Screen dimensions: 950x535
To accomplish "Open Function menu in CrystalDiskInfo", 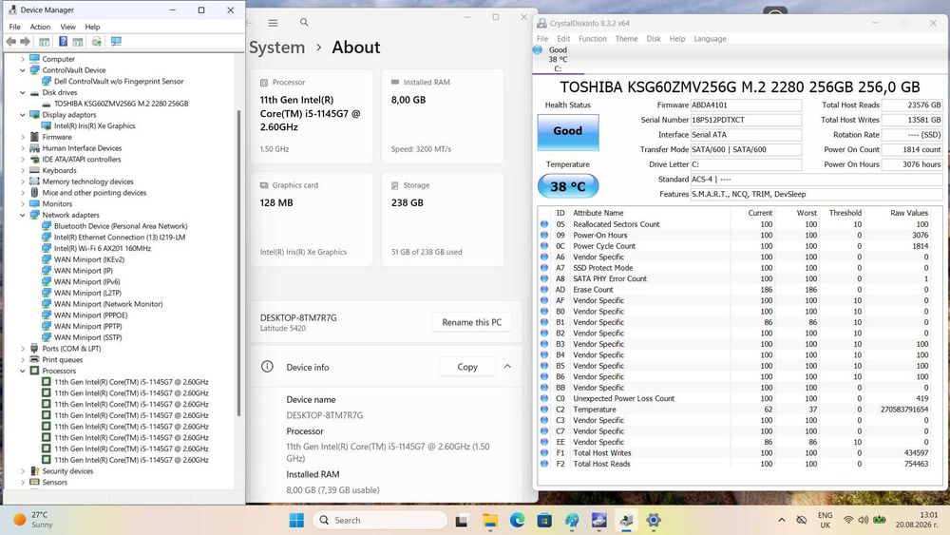I will point(593,39).
